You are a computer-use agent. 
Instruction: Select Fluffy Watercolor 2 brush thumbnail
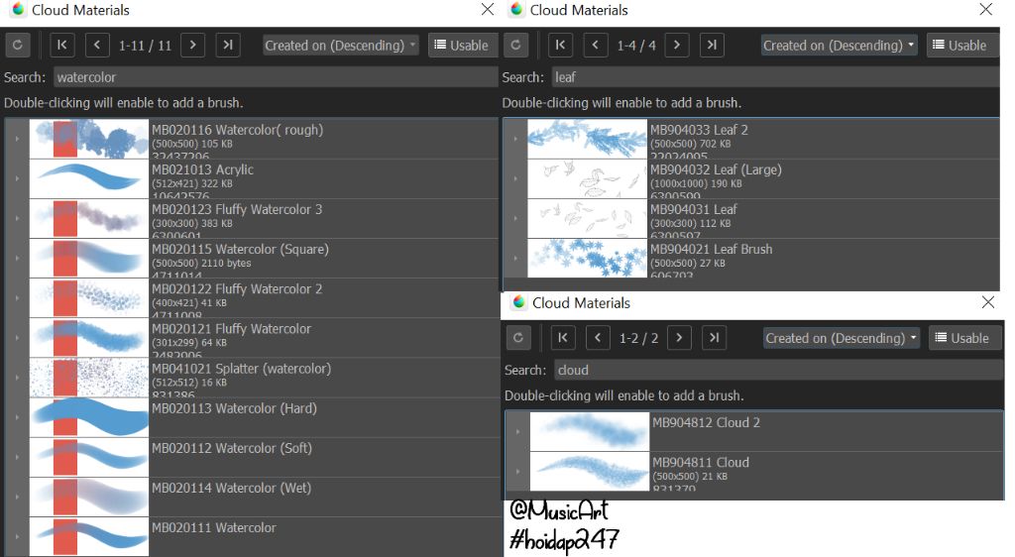pos(88,297)
